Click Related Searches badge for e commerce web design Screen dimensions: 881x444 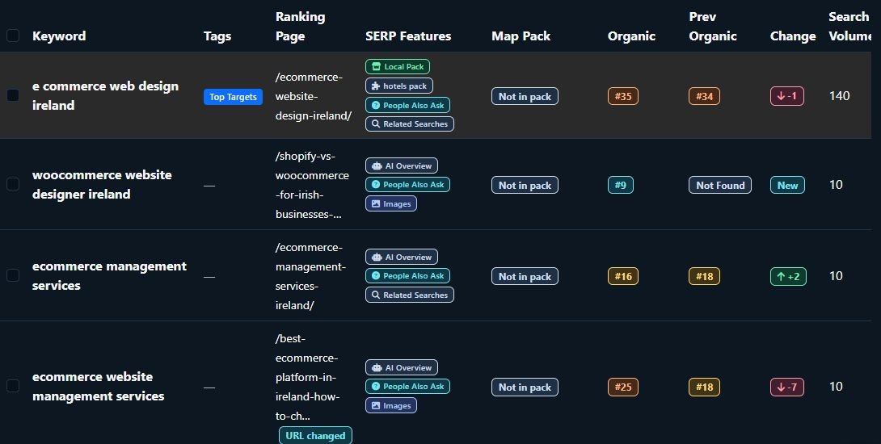(410, 124)
